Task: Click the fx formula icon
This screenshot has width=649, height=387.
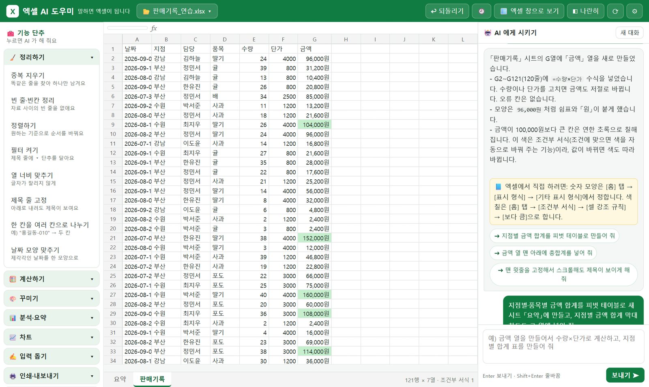Action: [x=154, y=28]
